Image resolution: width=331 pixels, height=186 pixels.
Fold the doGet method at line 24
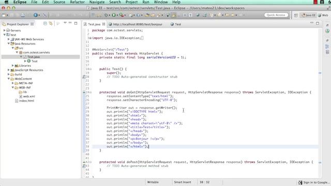tap(91, 92)
